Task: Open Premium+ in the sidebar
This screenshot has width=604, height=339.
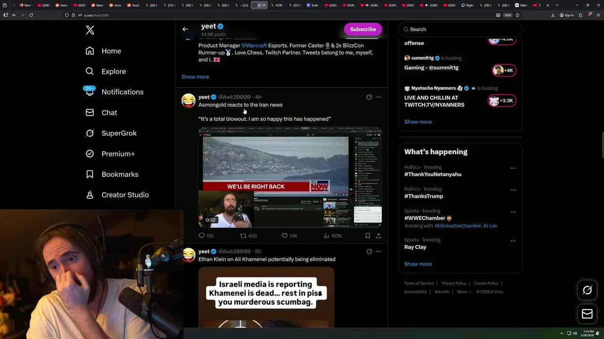Action: tap(110, 154)
